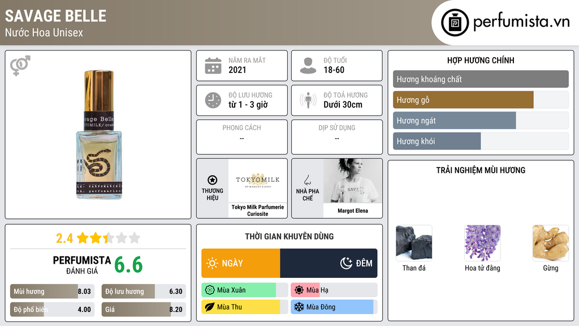Click the Mùi hương 8.03 score bar
The width and height of the screenshot is (579, 326).
tap(53, 291)
